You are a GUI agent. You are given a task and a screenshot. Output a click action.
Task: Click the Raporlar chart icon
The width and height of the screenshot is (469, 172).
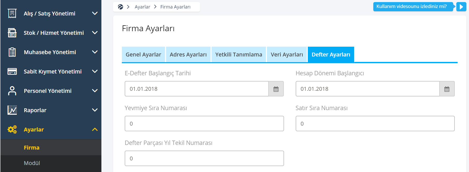click(12, 110)
